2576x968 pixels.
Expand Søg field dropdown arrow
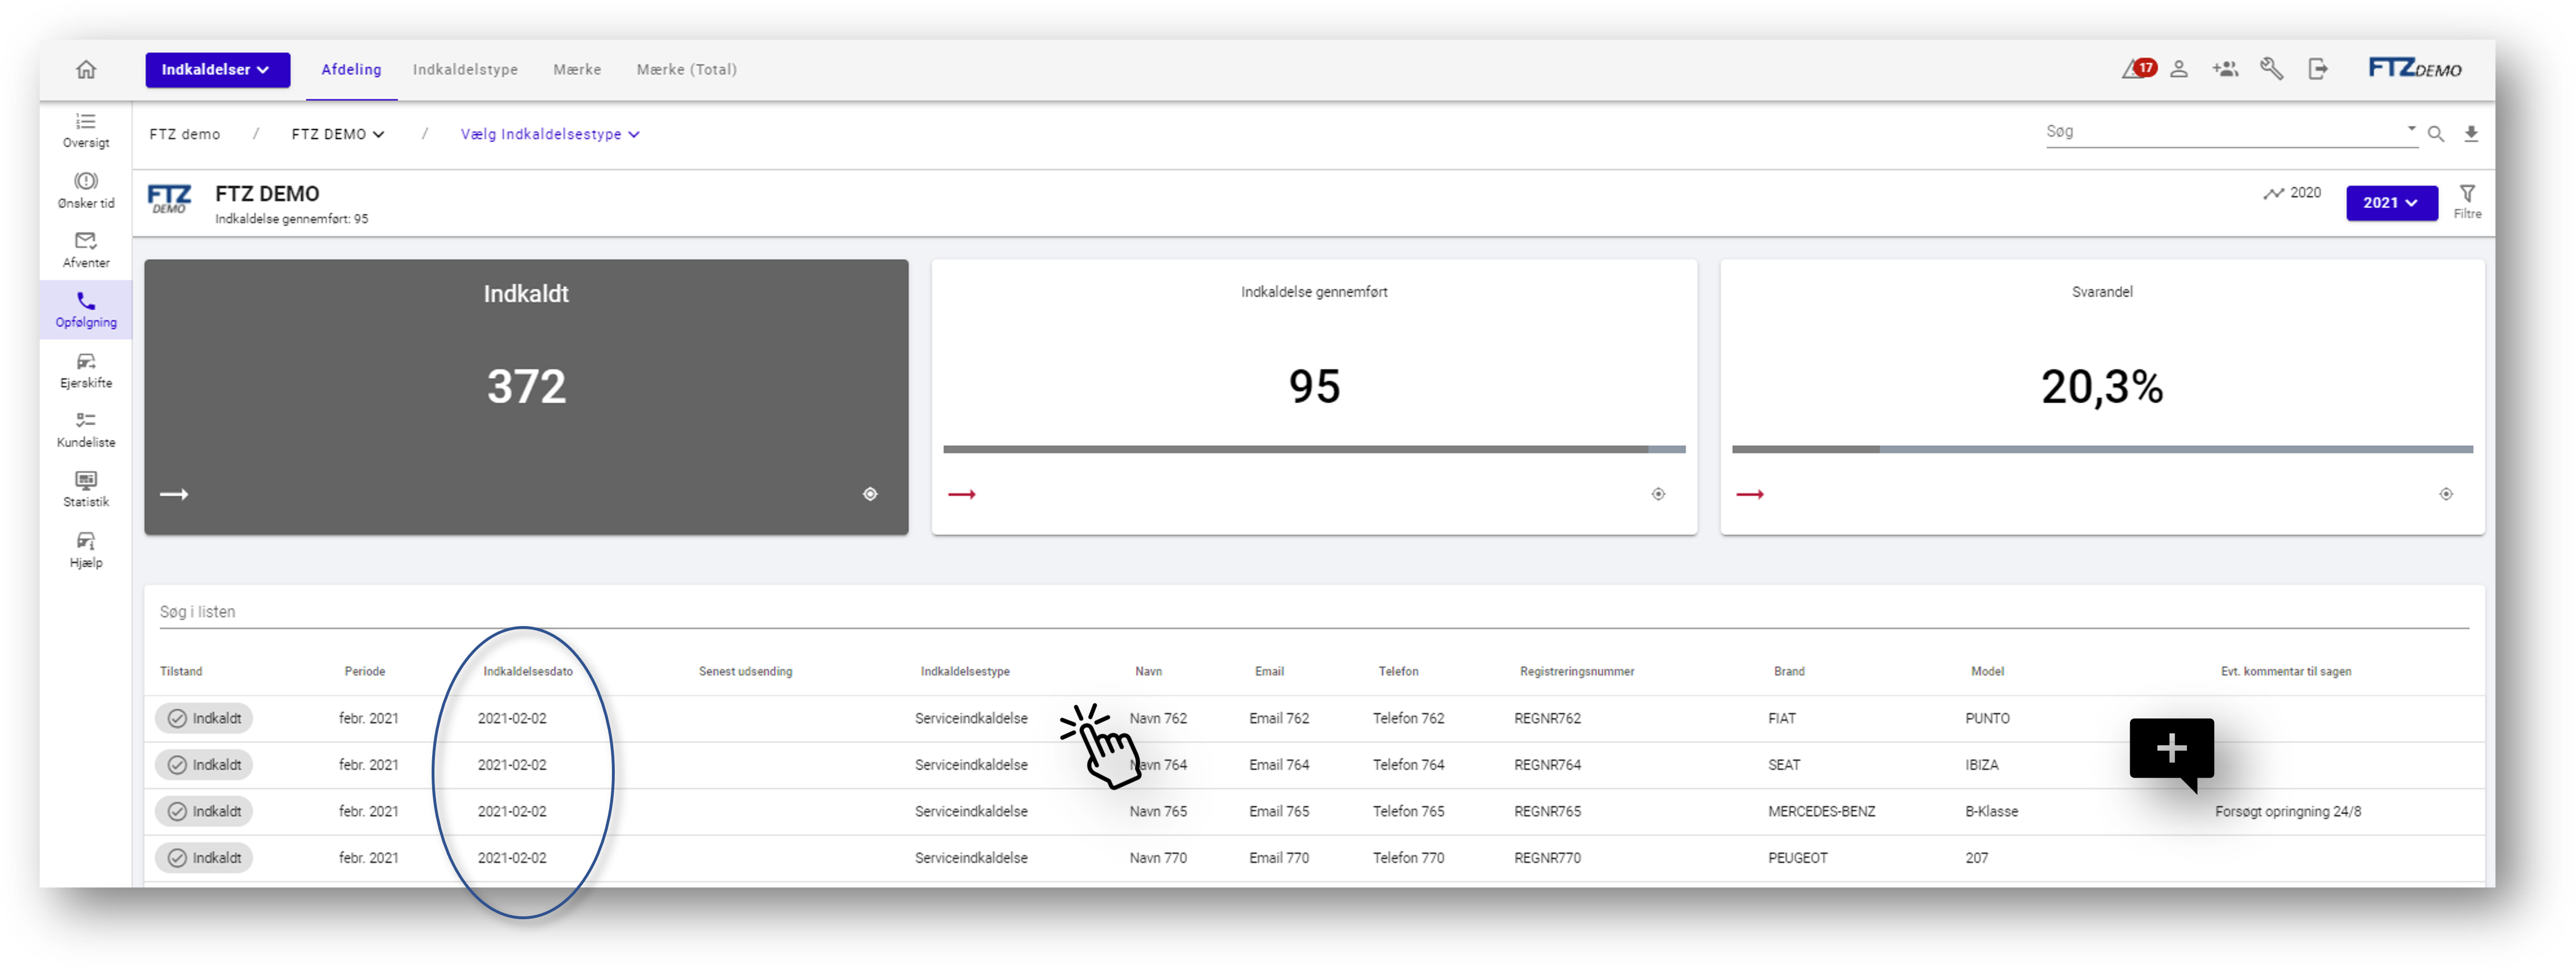(x=2411, y=129)
